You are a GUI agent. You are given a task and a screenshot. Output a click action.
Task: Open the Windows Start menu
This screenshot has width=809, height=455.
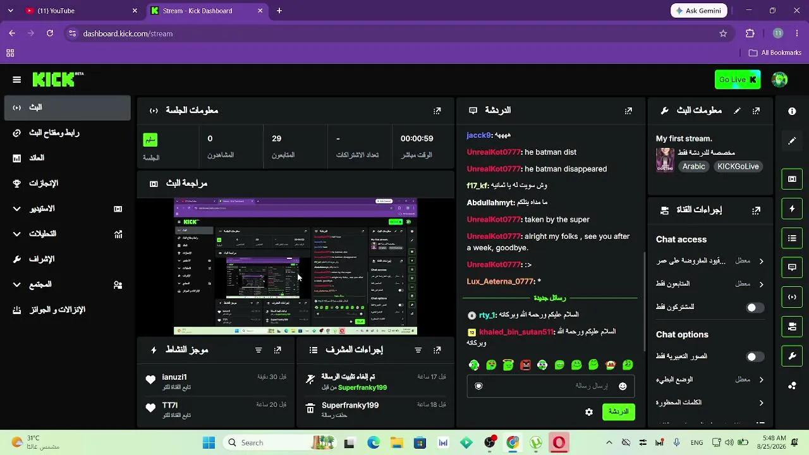coord(209,443)
